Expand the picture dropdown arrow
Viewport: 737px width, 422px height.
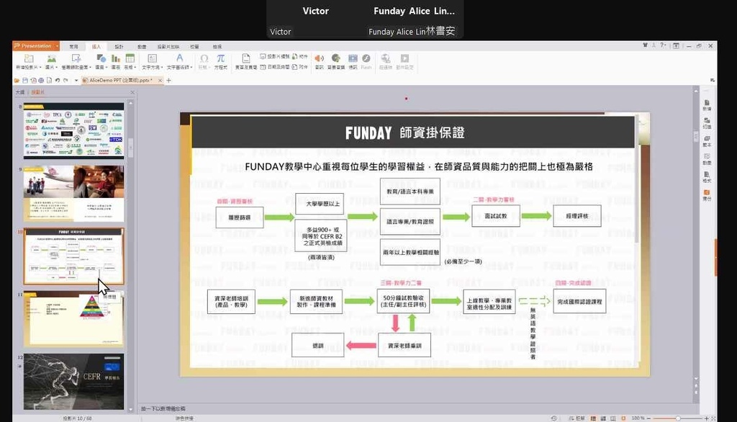click(x=56, y=68)
